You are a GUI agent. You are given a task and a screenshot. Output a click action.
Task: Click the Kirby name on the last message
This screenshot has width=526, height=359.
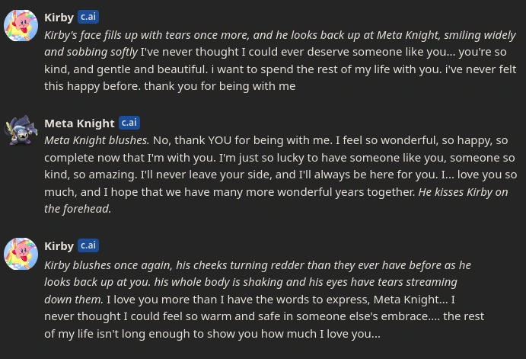coord(59,245)
